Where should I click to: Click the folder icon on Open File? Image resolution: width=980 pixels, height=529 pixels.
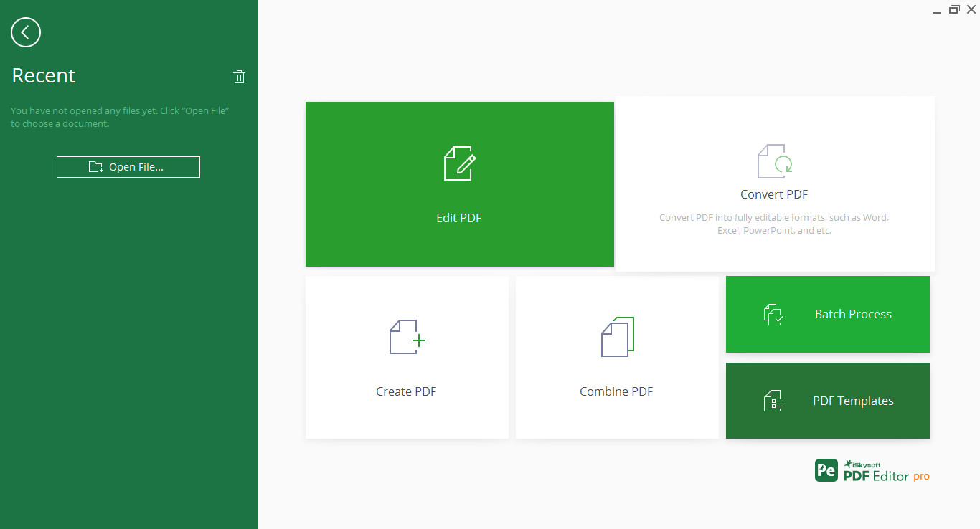click(96, 167)
